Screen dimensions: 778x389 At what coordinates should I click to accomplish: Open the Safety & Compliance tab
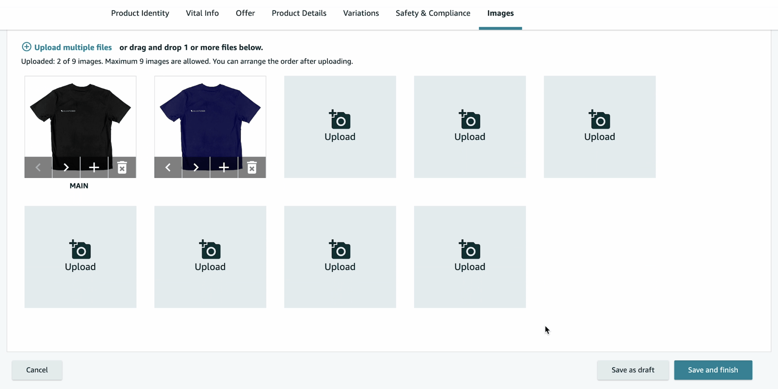pyautogui.click(x=432, y=13)
